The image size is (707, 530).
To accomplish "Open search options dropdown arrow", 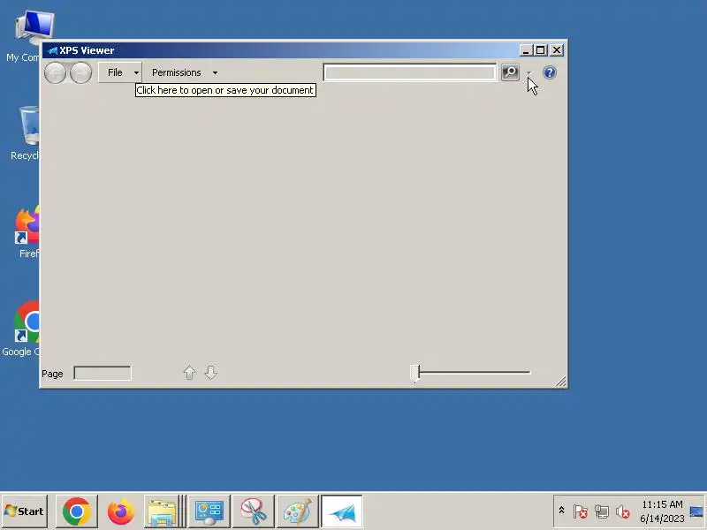I will (x=528, y=72).
